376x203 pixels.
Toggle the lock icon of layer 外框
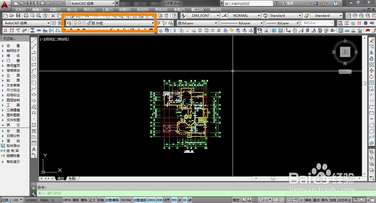click(x=89, y=23)
